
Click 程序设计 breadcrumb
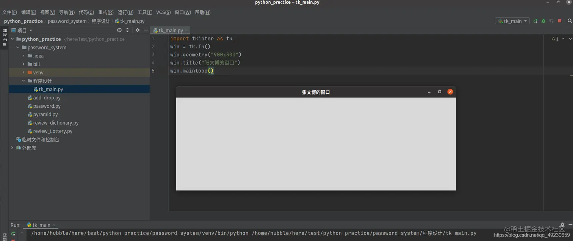pyautogui.click(x=101, y=21)
